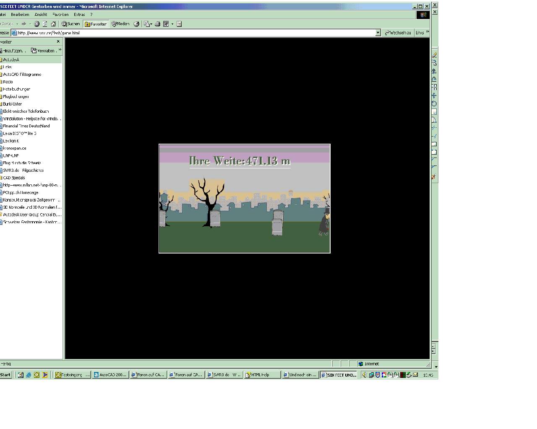The width and height of the screenshot is (537, 429).
Task: Open the ? help menu
Action: pyautogui.click(x=91, y=14)
